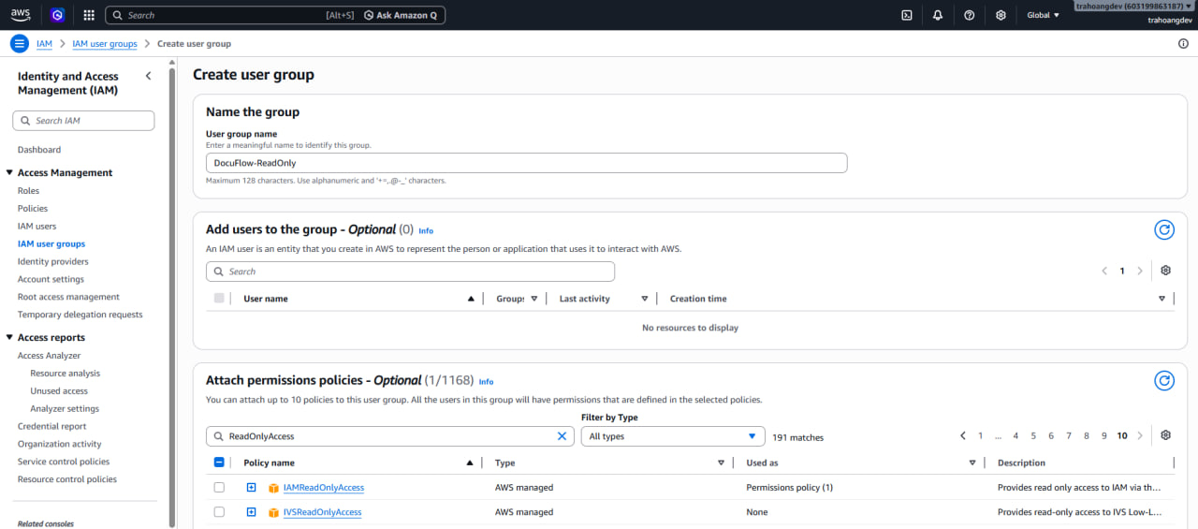Go to next page of users
The width and height of the screenshot is (1198, 529).
pos(1139,271)
